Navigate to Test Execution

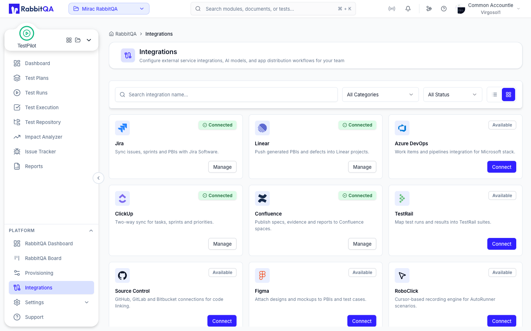click(51, 107)
